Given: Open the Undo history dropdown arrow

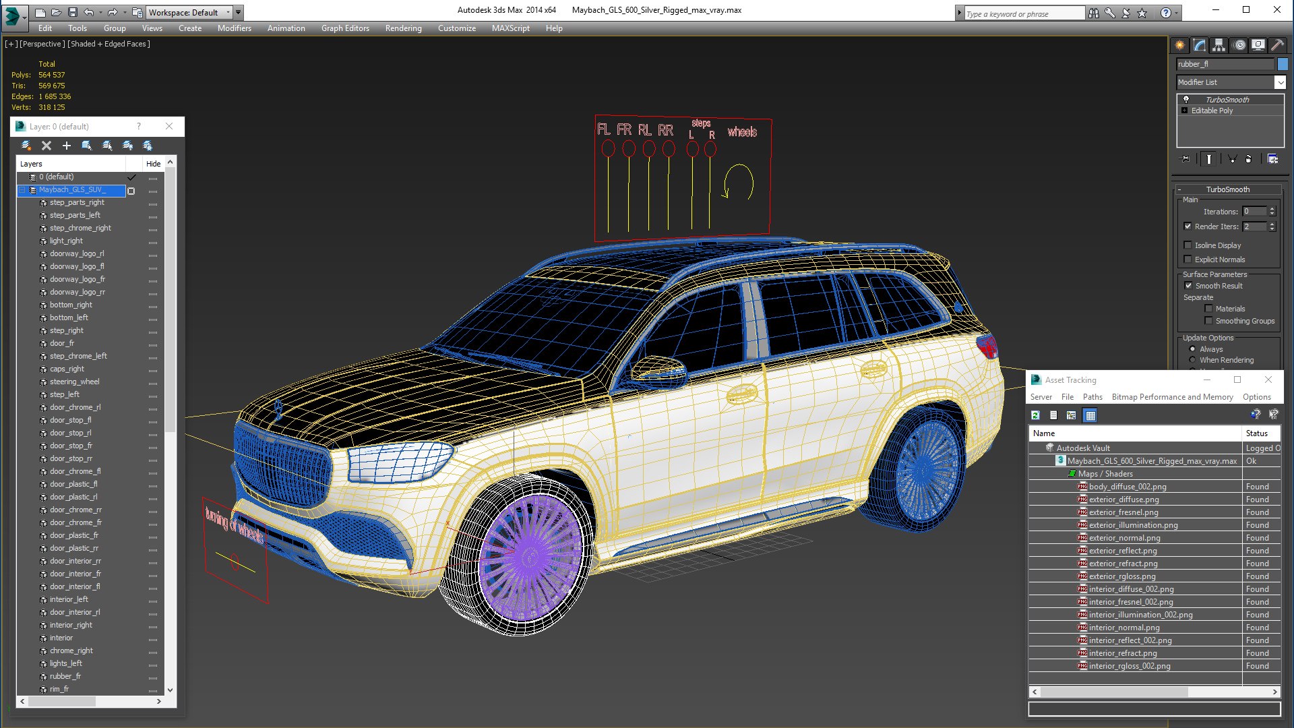Looking at the screenshot, I should pos(100,12).
